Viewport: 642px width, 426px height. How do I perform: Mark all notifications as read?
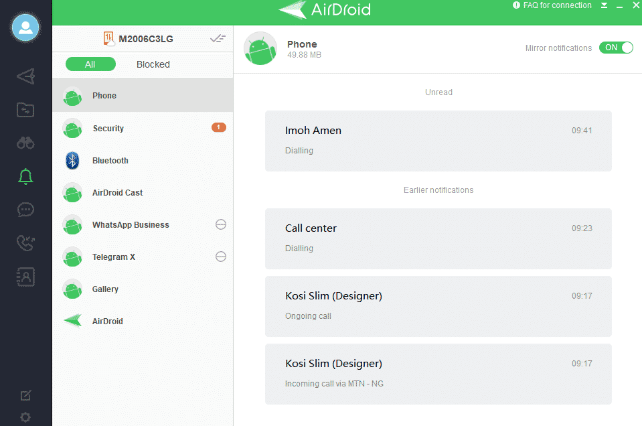point(218,38)
